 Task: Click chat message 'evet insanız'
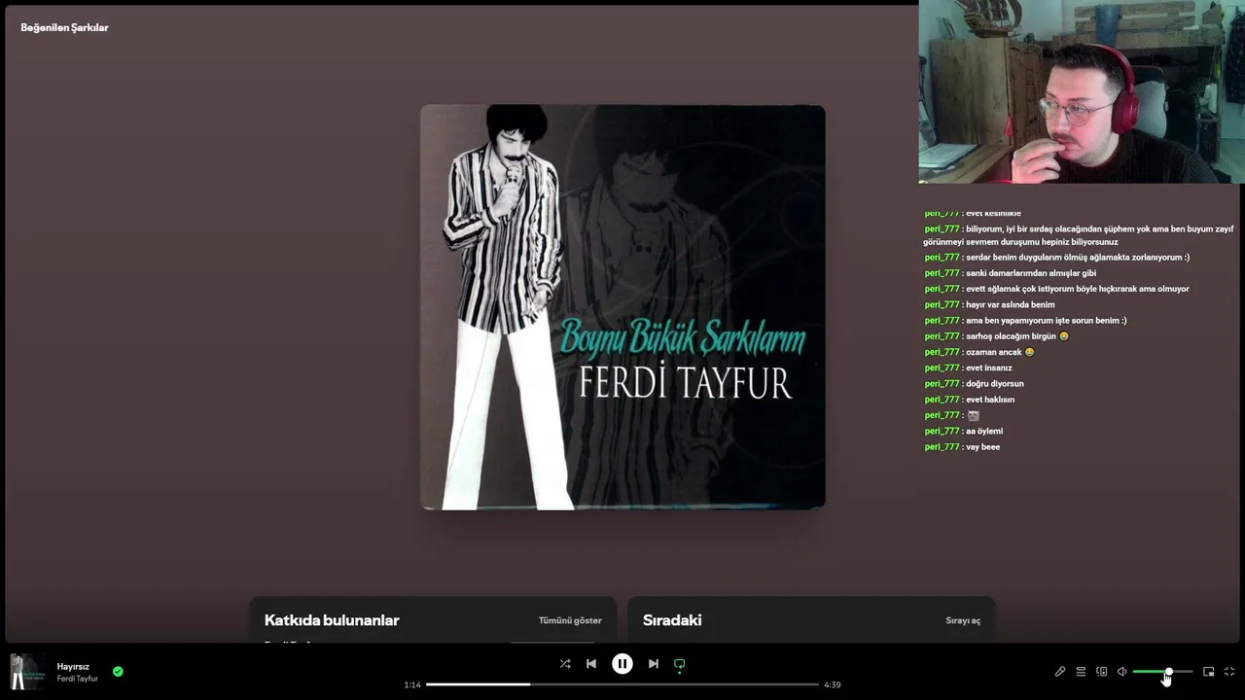[x=989, y=367]
